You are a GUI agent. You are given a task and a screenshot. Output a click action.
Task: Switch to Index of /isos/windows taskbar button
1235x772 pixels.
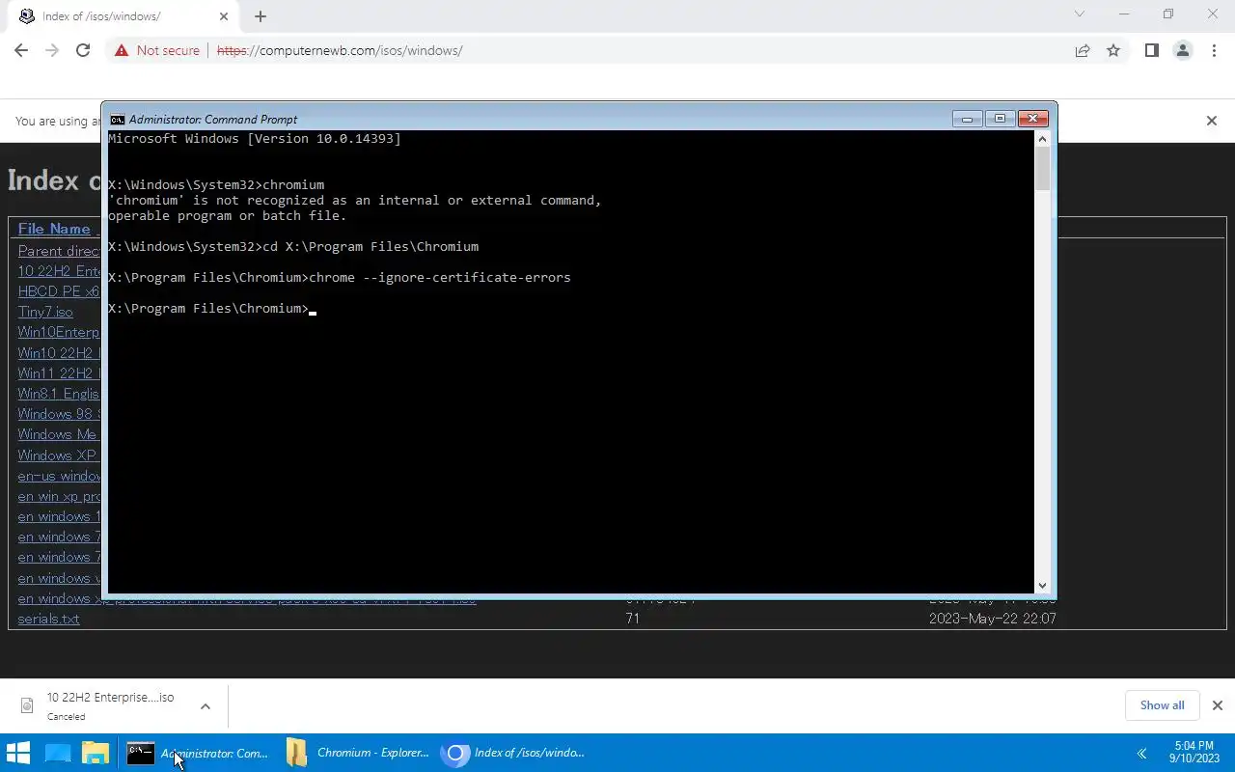point(515,753)
